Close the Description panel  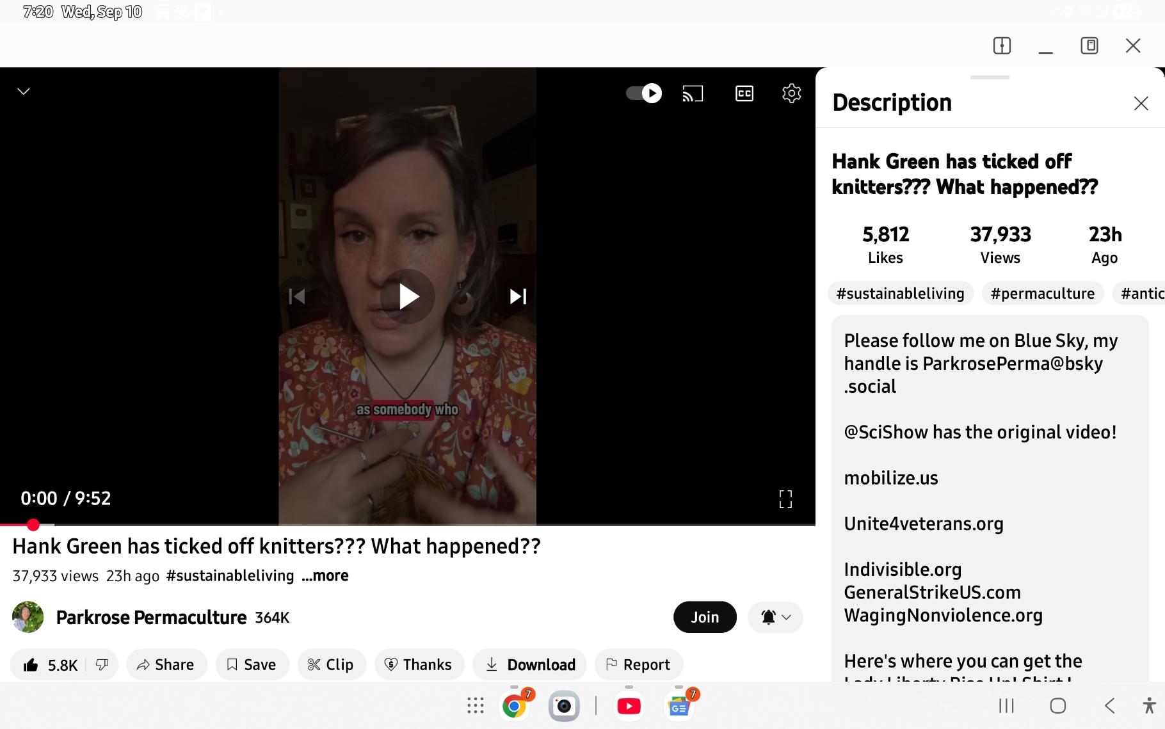[1141, 104]
